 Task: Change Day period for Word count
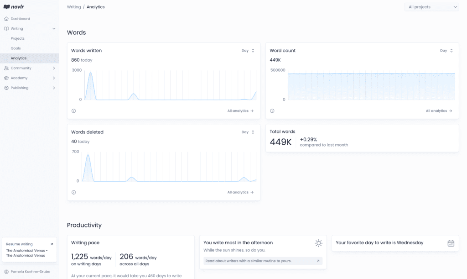pyautogui.click(x=446, y=51)
